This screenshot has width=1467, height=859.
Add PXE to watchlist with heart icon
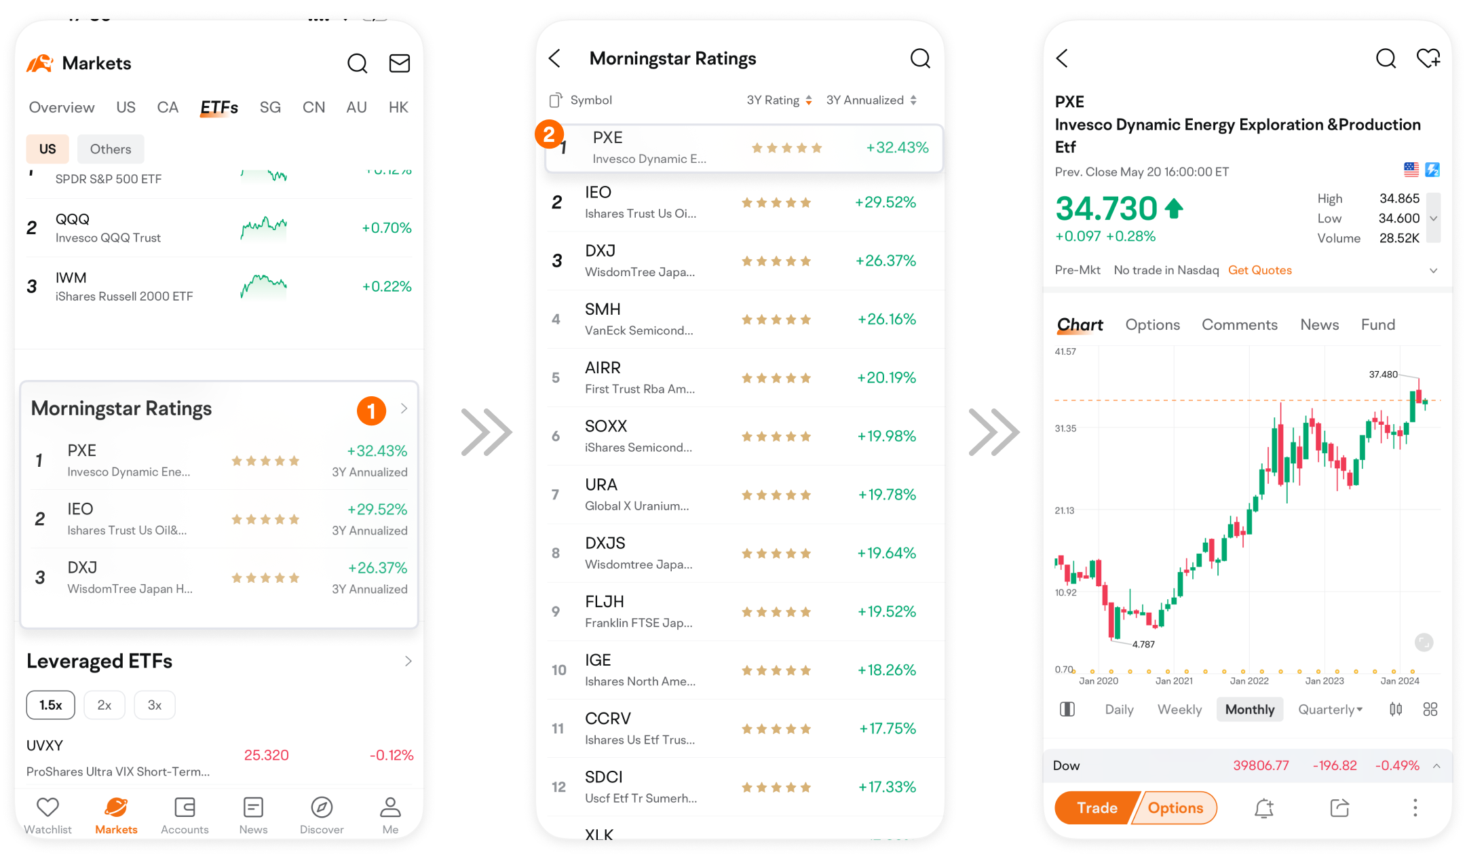click(1428, 58)
